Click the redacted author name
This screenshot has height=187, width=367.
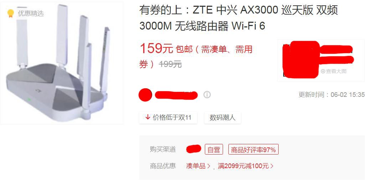tap(176, 95)
